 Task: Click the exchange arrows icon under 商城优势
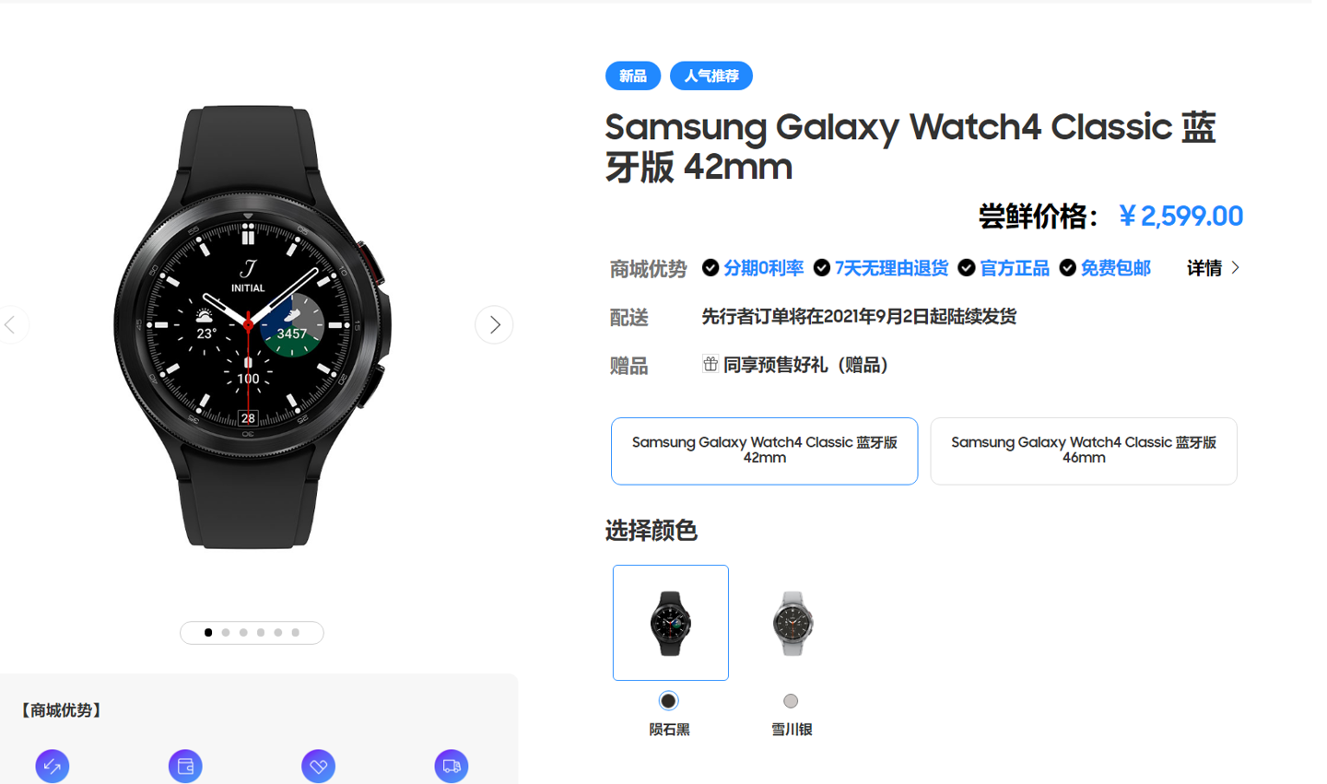point(53,766)
